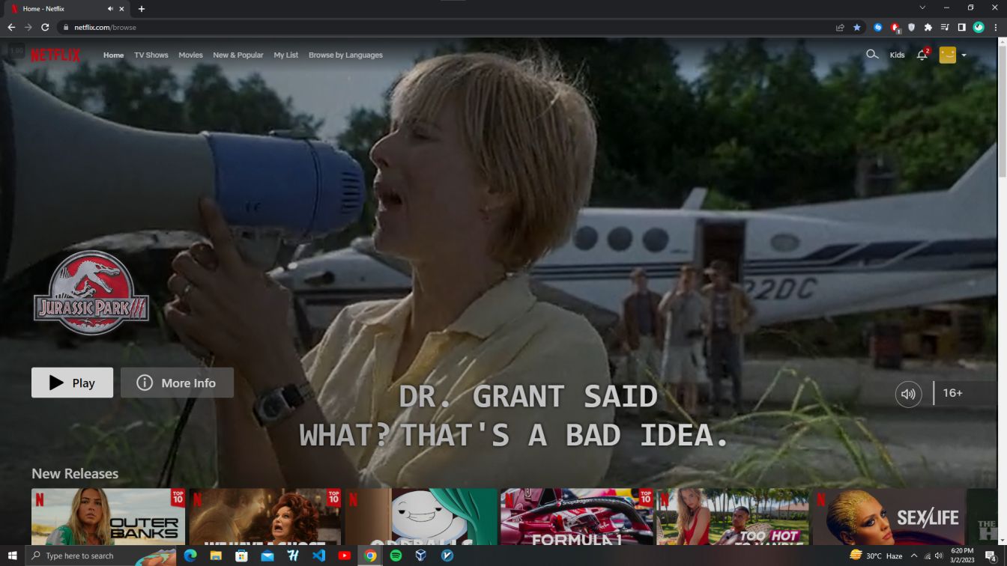Open Netflix notifications bell
Image resolution: width=1007 pixels, height=566 pixels.
[922, 55]
